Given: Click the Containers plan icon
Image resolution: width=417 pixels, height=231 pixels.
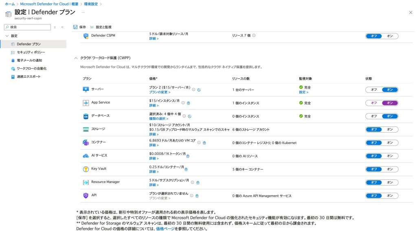Looking at the screenshot, I should point(86,142).
